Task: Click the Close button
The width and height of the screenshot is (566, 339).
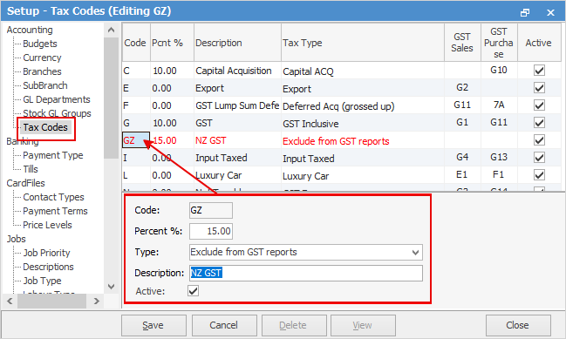Action: click(x=518, y=325)
